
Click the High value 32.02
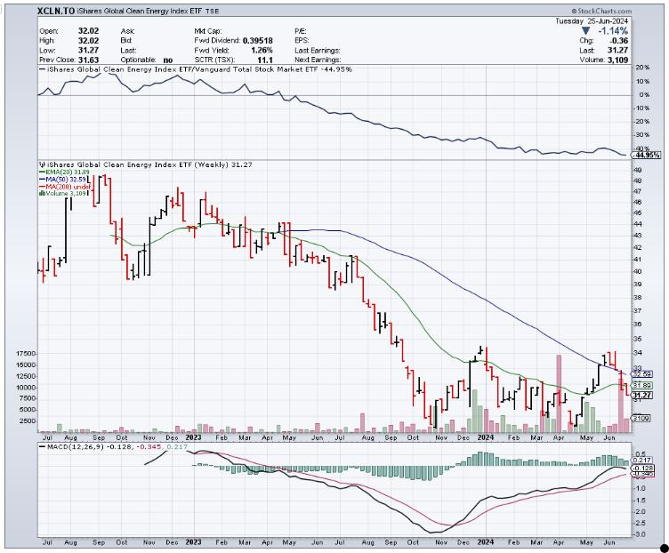click(x=88, y=41)
